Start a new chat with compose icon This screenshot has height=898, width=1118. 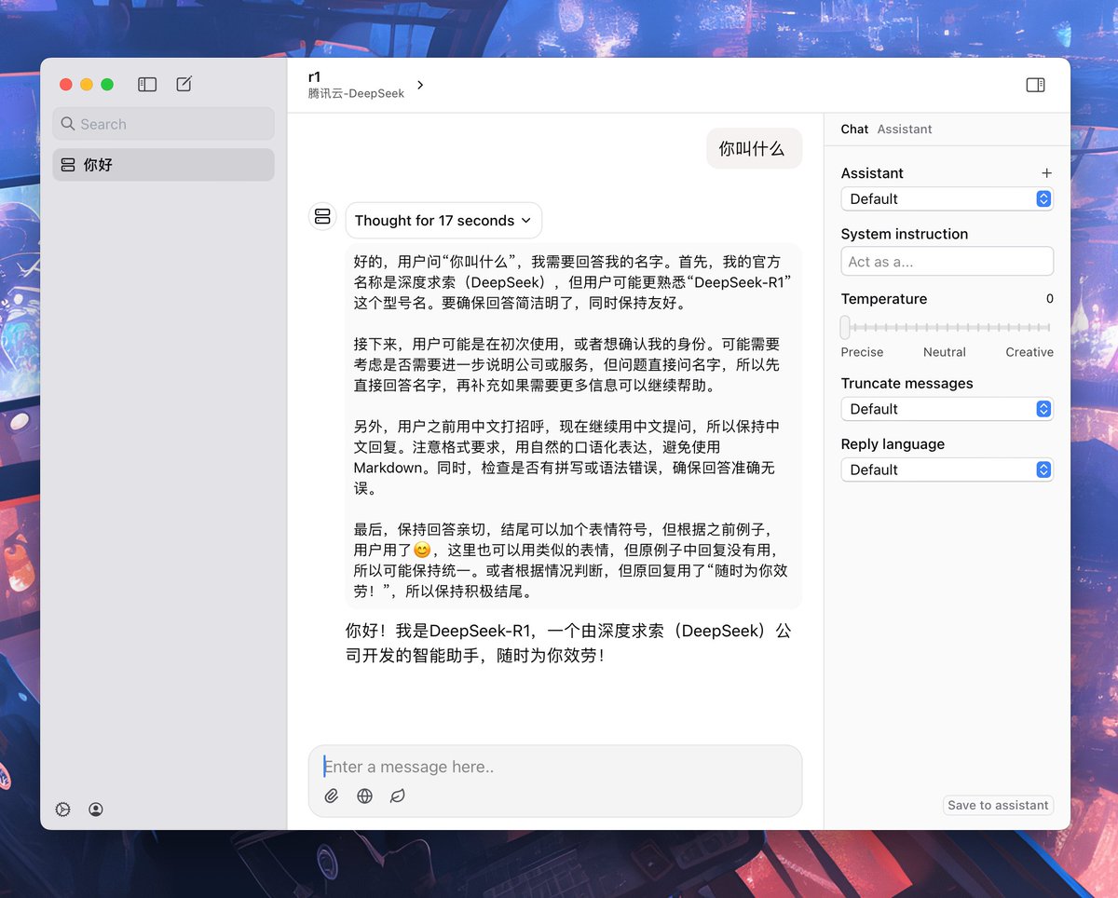(184, 85)
